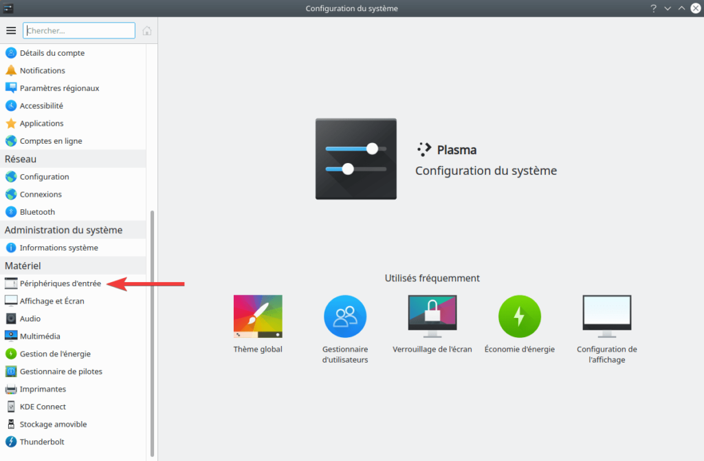Click the 'Audio' label text
This screenshot has height=461, width=704.
(x=30, y=319)
